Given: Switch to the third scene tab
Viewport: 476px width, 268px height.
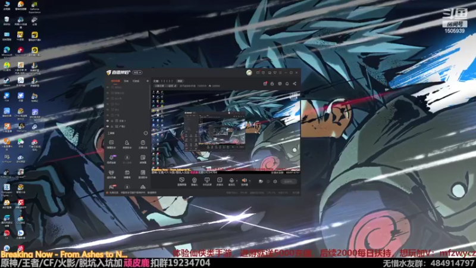Looking at the screenshot, I should (136, 81).
